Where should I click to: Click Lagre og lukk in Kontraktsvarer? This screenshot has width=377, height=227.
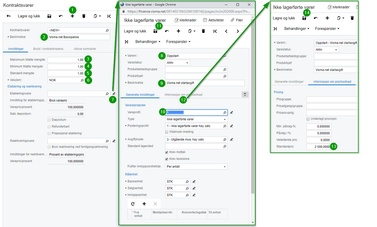29,16
